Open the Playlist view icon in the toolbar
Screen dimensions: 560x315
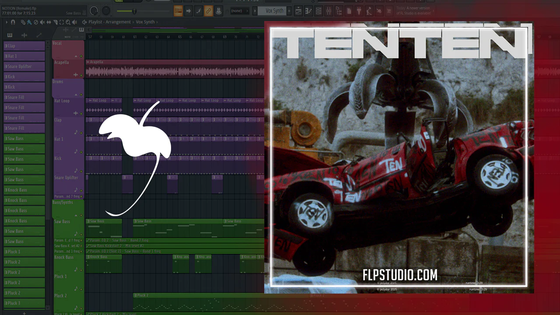pyautogui.click(x=298, y=11)
